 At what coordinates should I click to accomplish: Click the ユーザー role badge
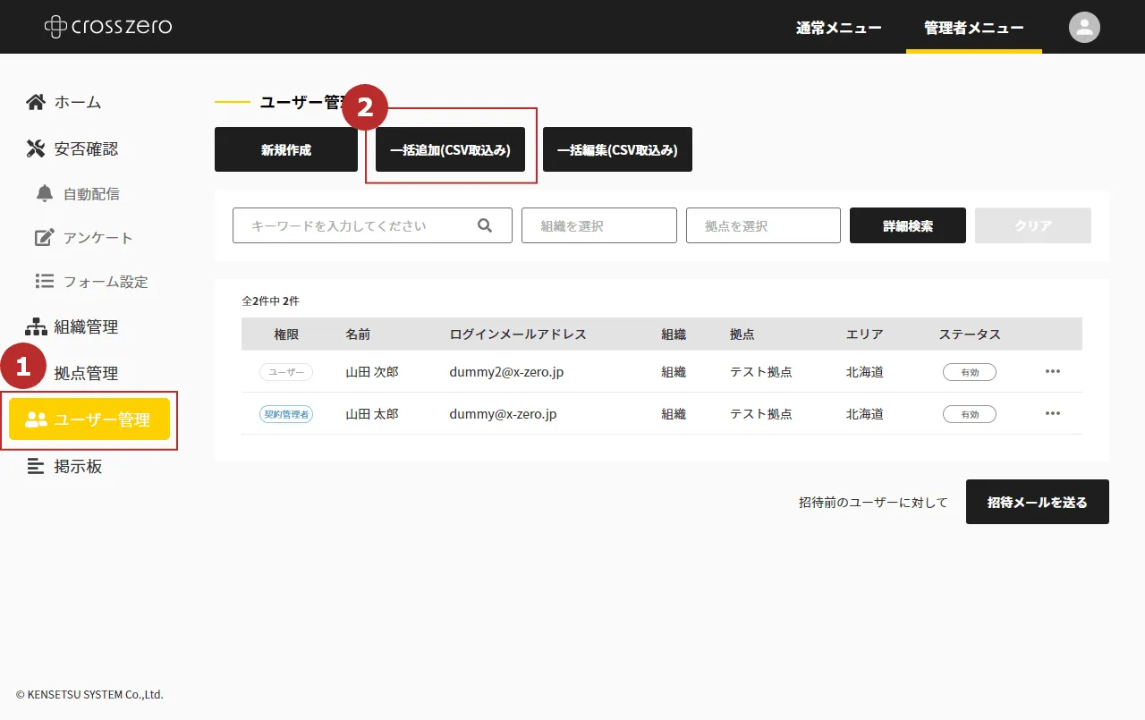286,372
